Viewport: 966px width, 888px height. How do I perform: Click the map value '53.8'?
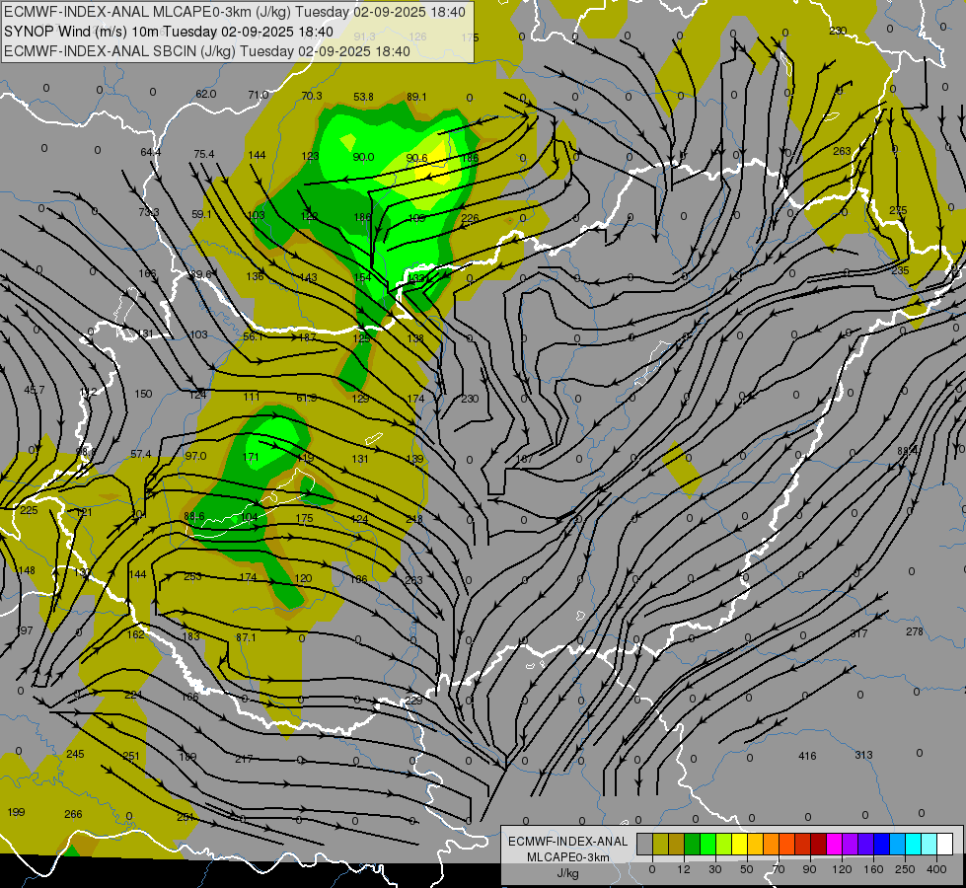tap(363, 97)
